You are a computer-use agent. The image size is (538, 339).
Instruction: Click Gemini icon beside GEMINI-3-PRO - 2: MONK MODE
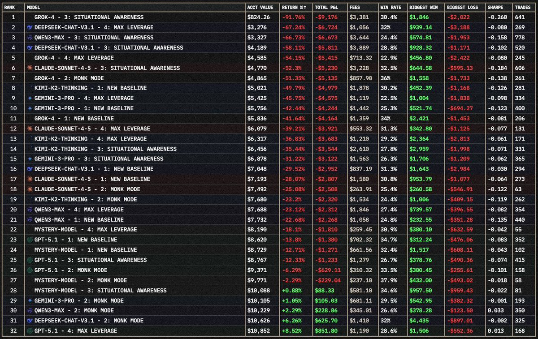pos(30,300)
